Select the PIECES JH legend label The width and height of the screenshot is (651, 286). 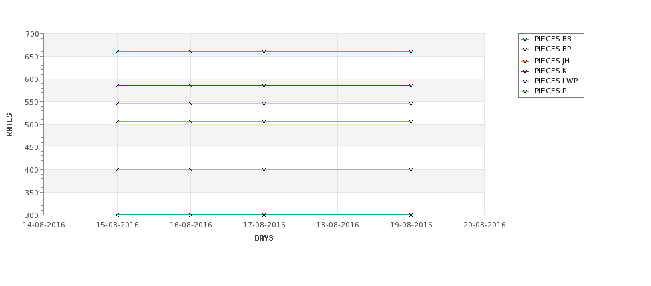click(552, 61)
